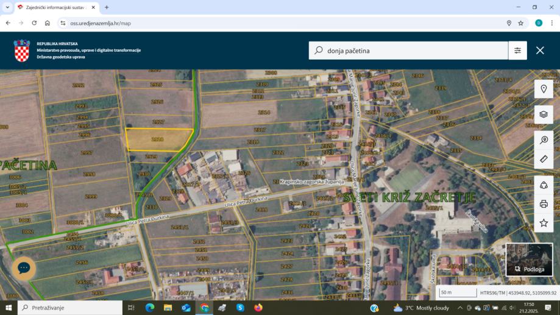Switch basemap via Podloga thumbnail

530,259
